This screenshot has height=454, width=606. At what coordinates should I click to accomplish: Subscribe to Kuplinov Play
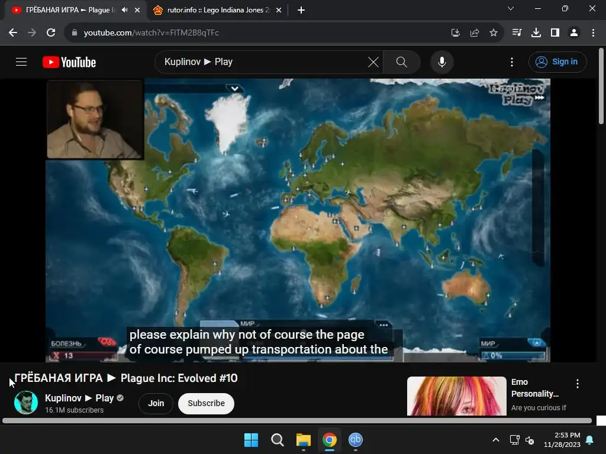tap(206, 403)
